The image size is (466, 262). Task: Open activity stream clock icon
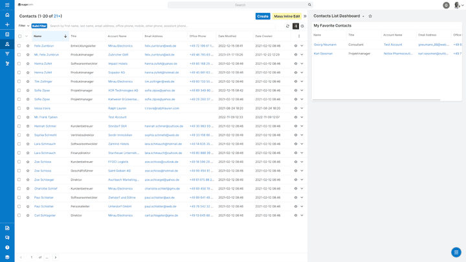click(302, 26)
